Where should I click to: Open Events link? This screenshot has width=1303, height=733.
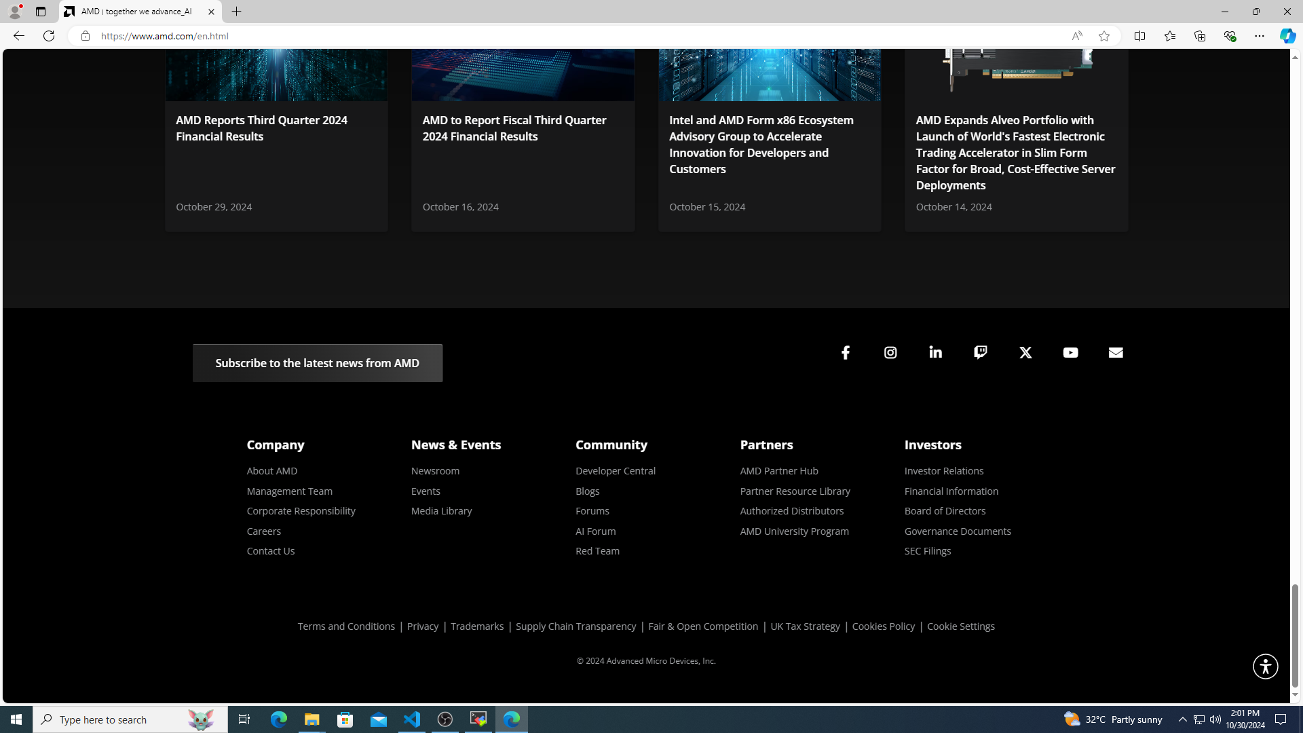tap(426, 491)
